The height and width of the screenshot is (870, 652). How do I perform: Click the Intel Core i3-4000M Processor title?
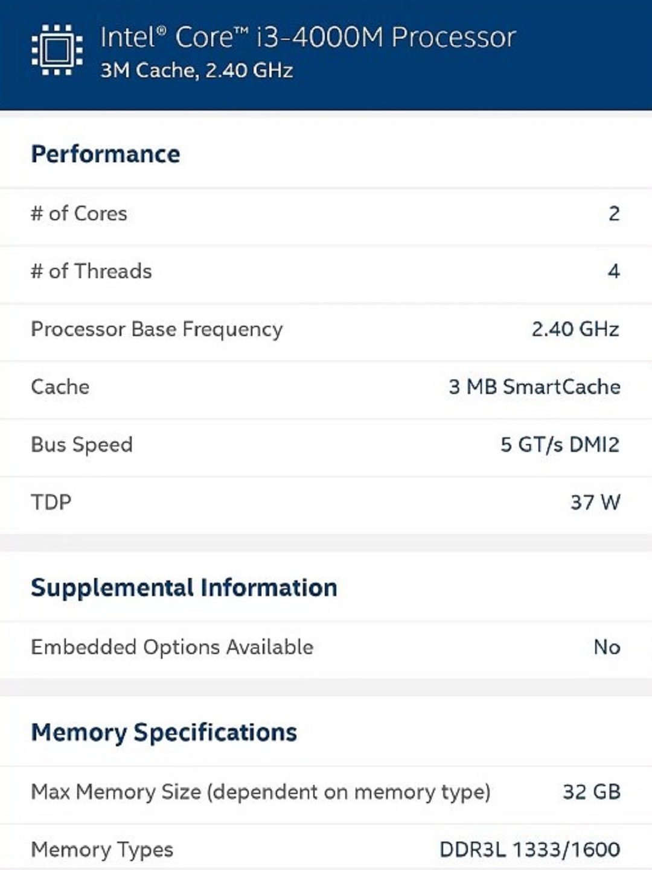308,37
